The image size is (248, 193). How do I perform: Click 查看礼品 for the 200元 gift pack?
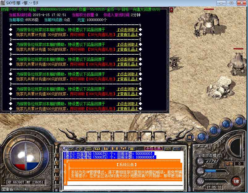tap(128, 79)
